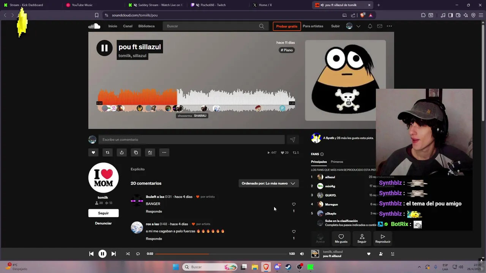486x273 pixels.
Task: Click the SoundCloud logo
Action: point(94,26)
